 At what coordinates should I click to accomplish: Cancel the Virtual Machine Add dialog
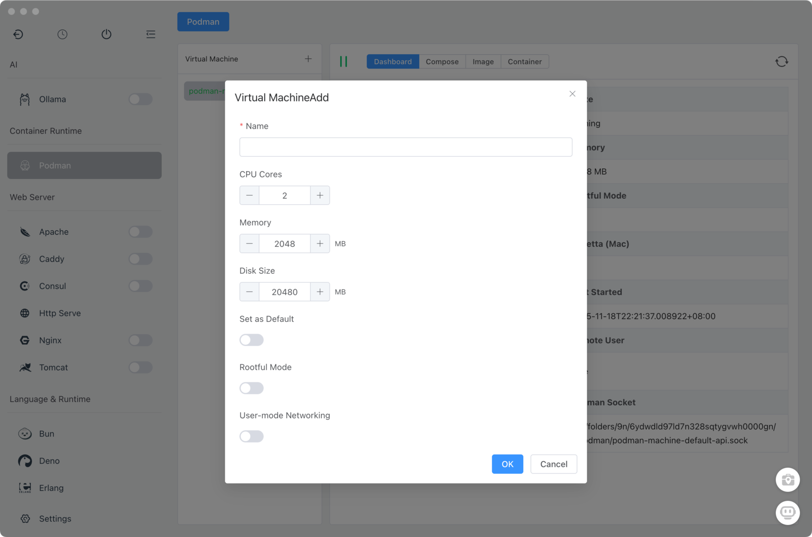(553, 464)
